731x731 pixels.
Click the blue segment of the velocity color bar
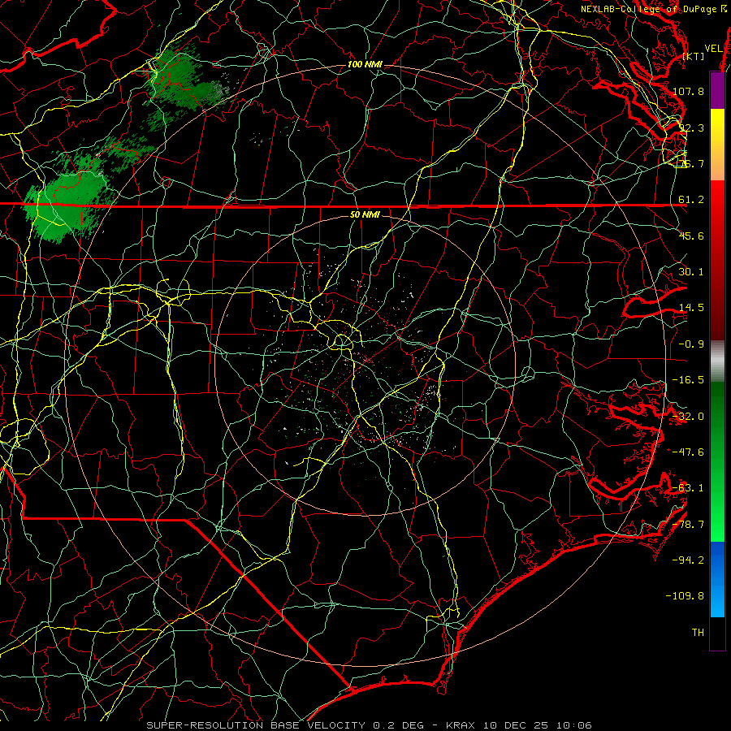coord(717,579)
